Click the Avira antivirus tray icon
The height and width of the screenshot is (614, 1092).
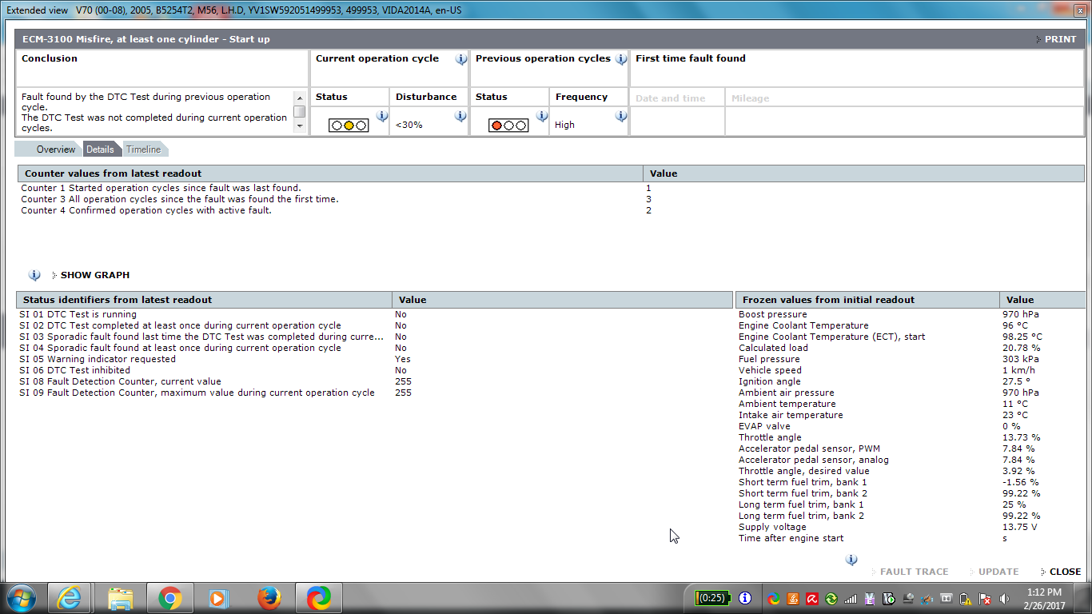pos(811,598)
